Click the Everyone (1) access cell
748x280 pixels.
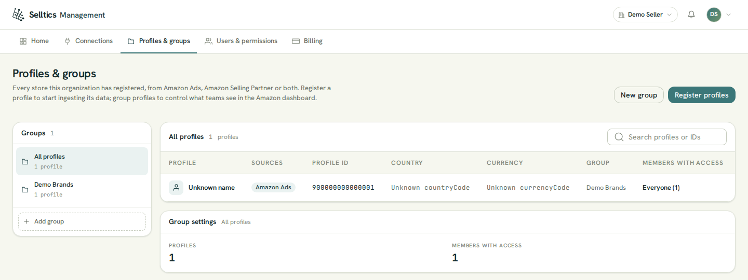click(661, 188)
